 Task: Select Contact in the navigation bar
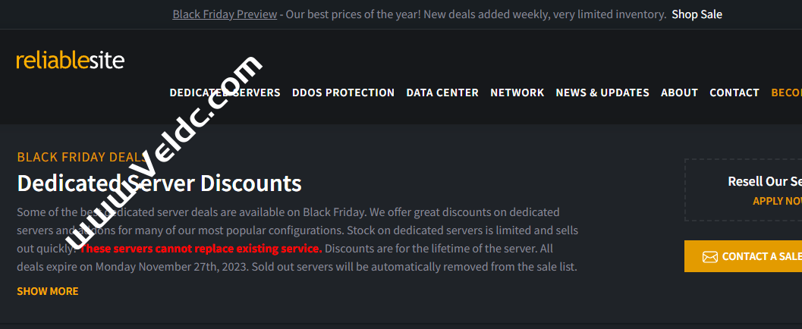click(x=734, y=92)
